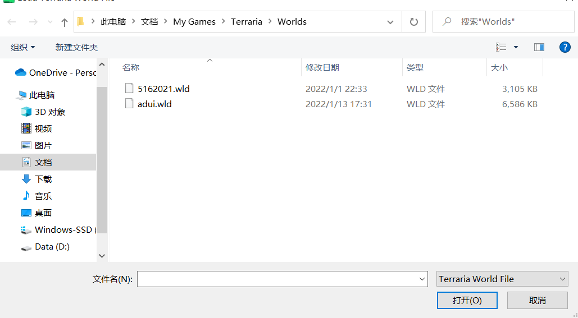Go to 3D 对象 folder

click(50, 112)
